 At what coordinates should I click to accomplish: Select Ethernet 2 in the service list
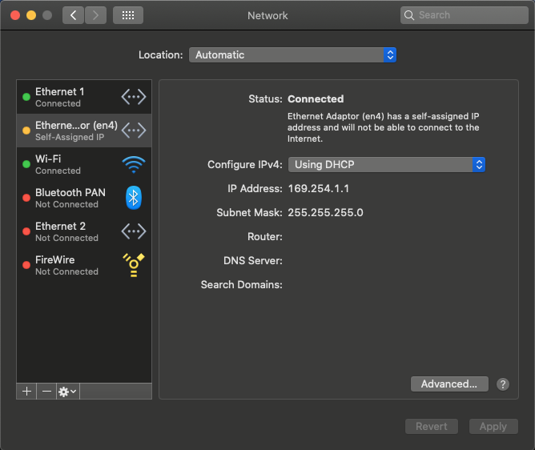pyautogui.click(x=84, y=231)
